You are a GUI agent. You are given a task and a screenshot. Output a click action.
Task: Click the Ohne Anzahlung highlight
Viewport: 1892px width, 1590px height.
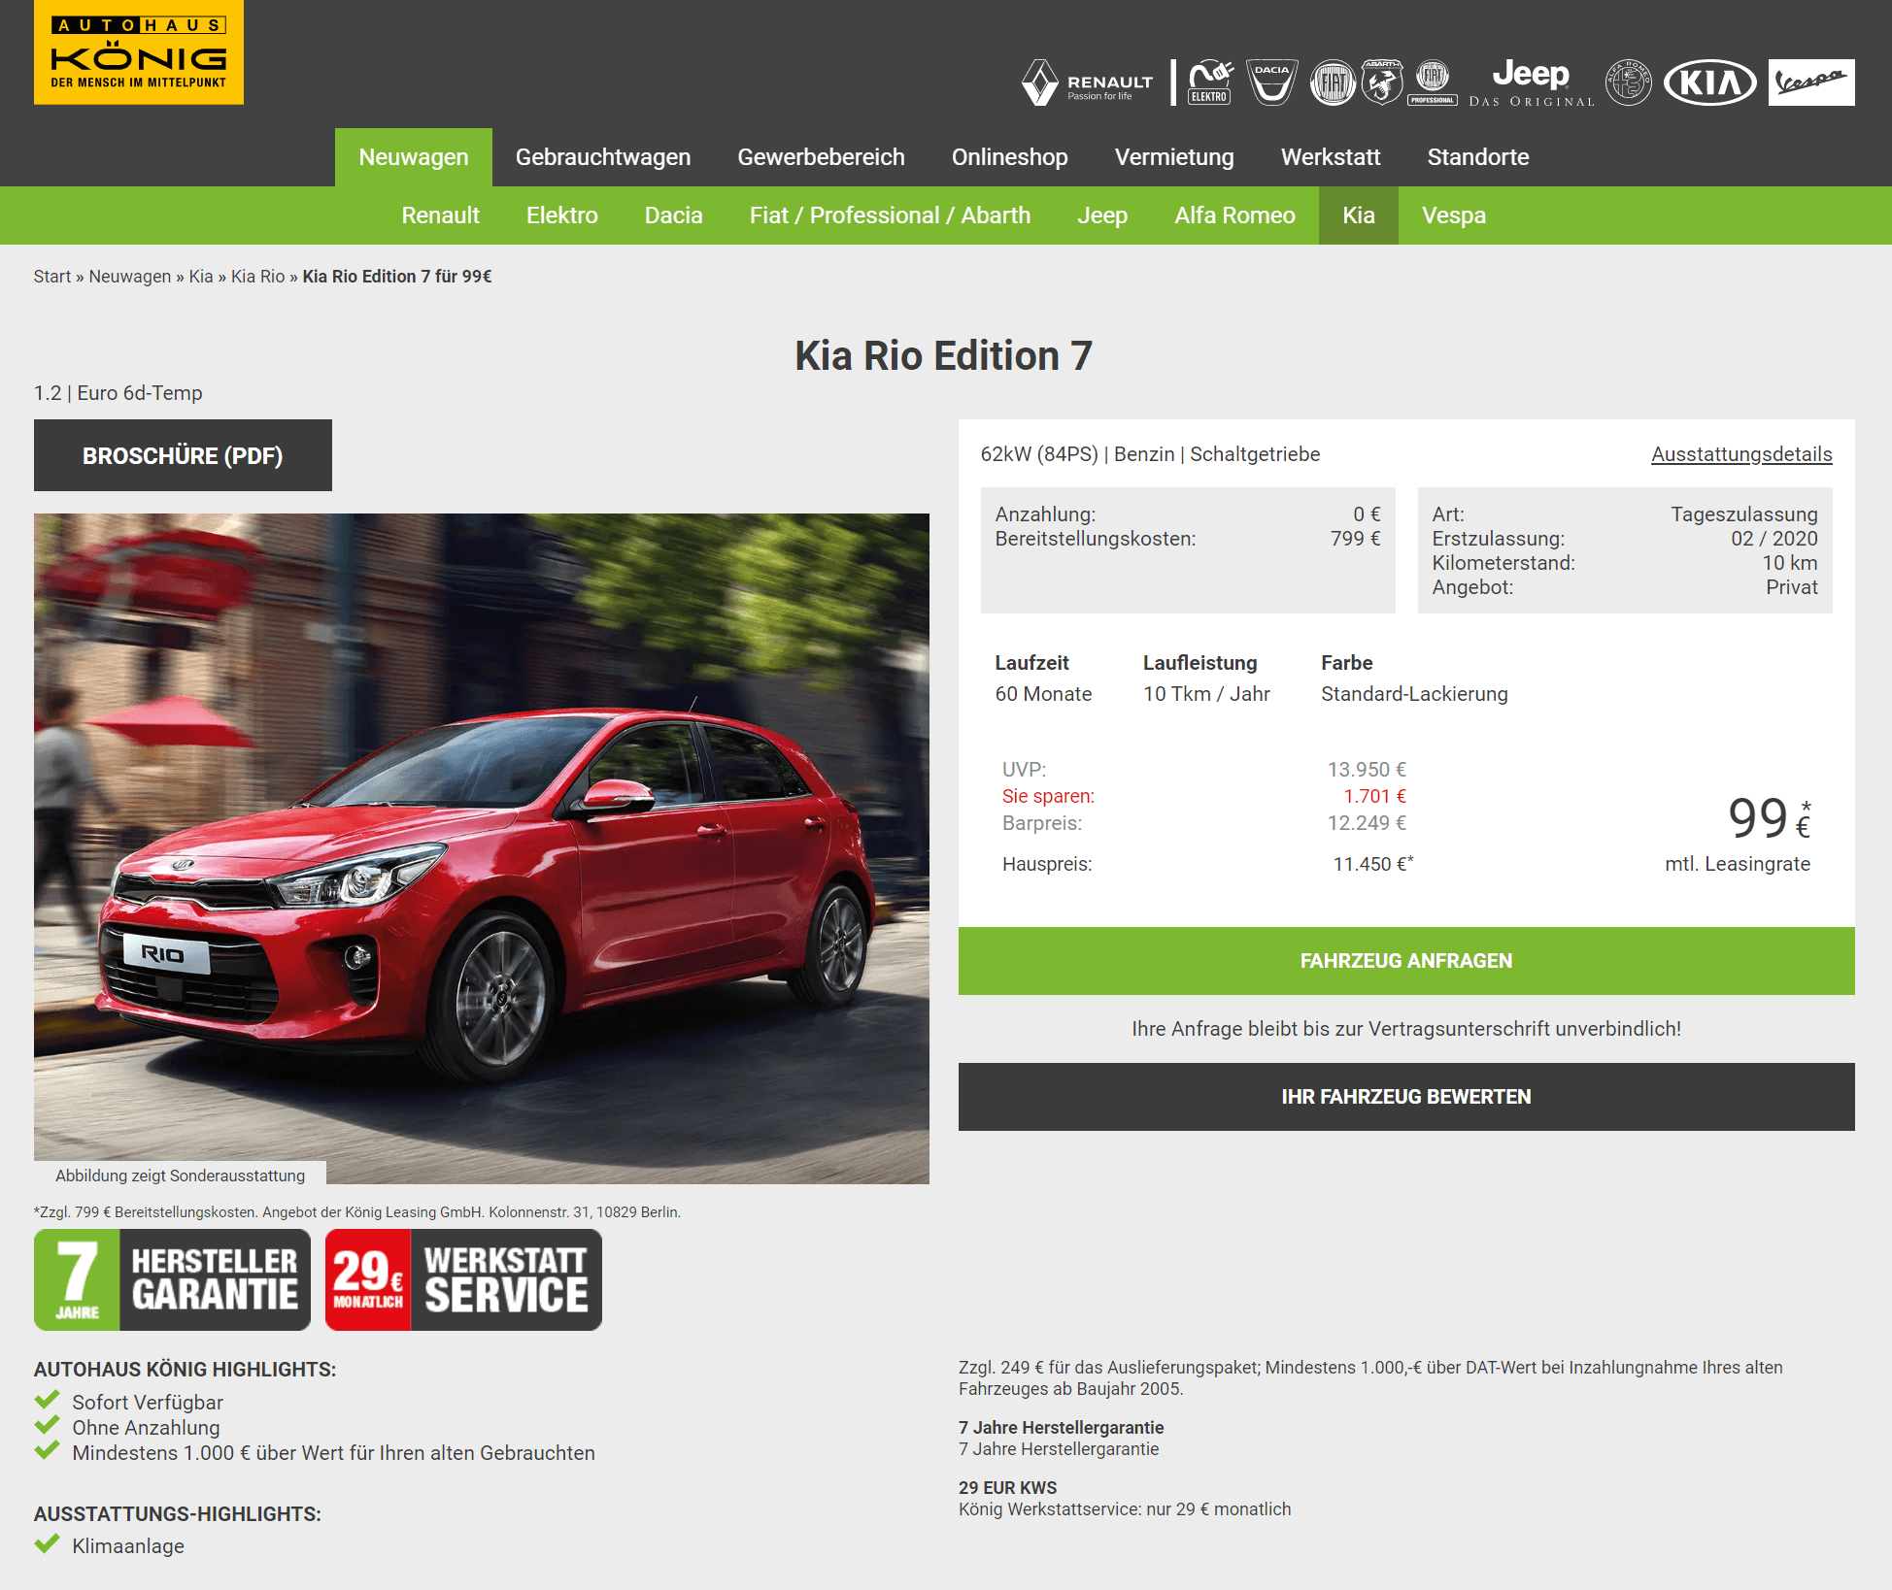[146, 1428]
